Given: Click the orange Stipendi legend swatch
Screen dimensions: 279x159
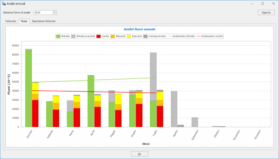Looking at the screenshot, I should 113,36.
